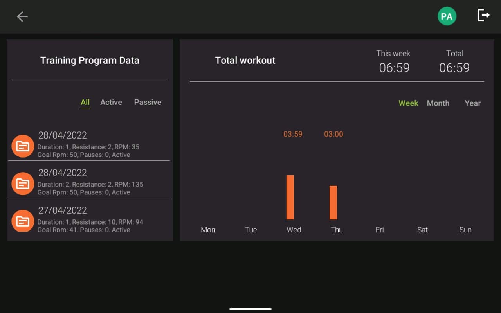Open the PA profile avatar

coord(447,16)
